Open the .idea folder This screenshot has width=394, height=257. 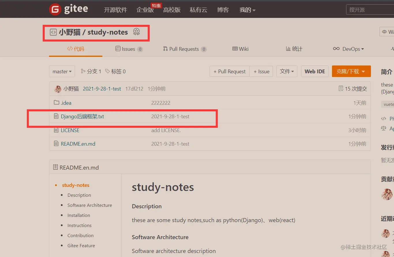(x=66, y=103)
